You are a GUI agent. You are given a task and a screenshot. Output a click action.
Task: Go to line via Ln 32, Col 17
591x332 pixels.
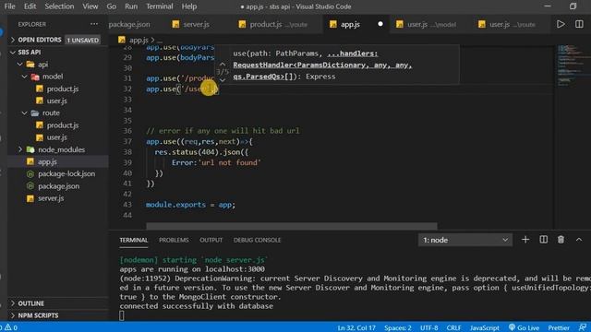click(x=356, y=328)
